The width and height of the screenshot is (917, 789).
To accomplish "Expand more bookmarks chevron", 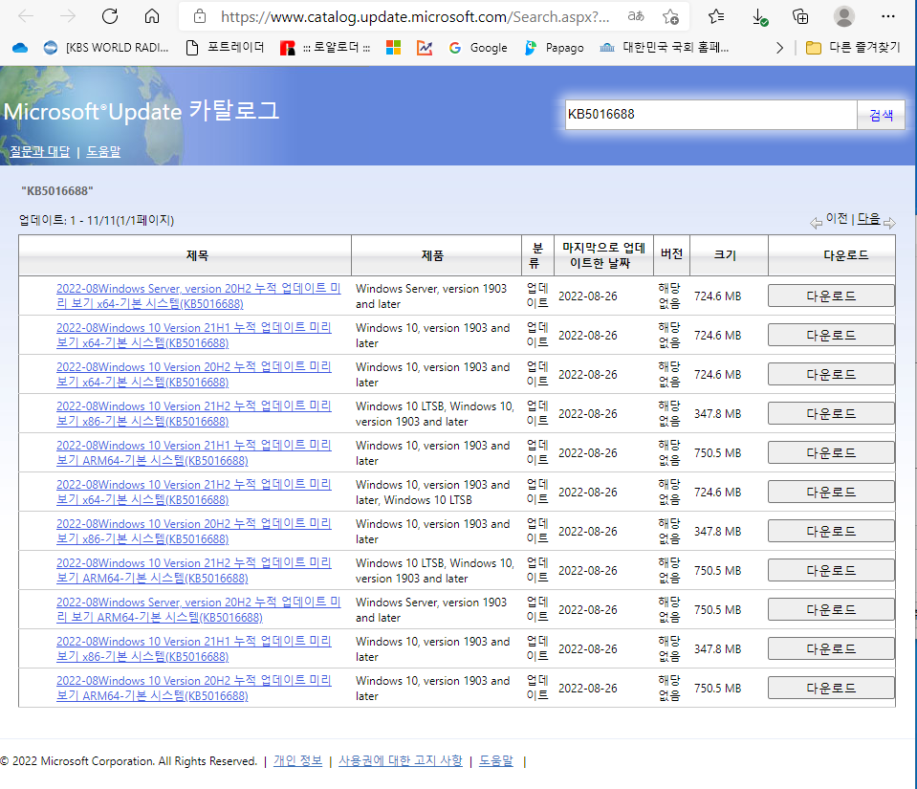I will pyautogui.click(x=779, y=48).
